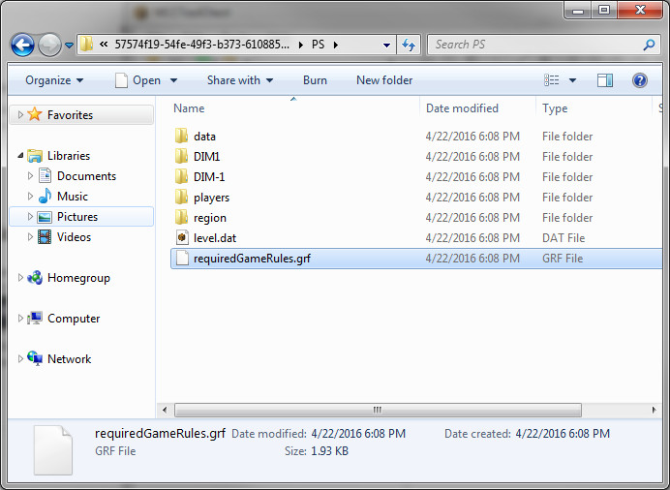The width and height of the screenshot is (670, 490).
Task: Expand the Pictures library node
Action: pos(30,217)
